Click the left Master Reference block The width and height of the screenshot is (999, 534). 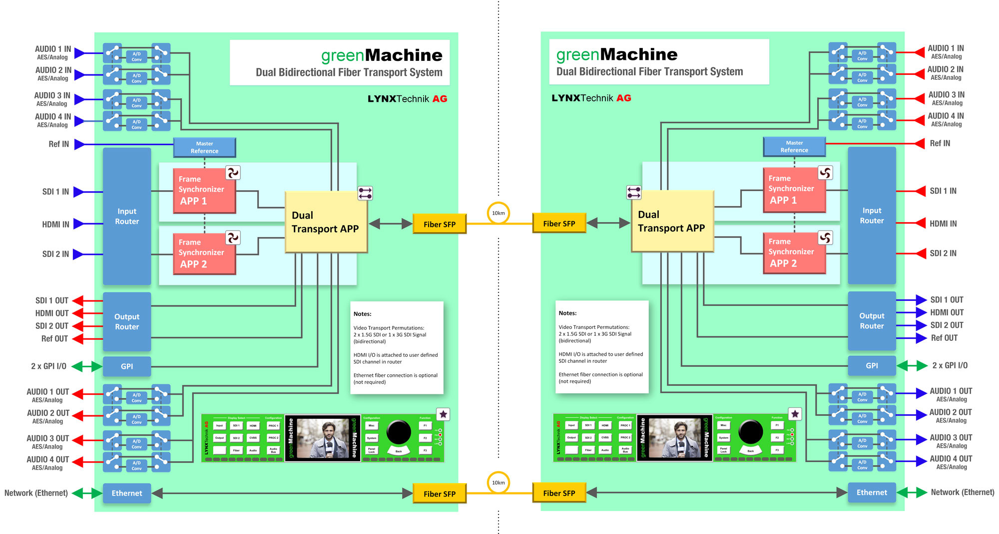[x=204, y=147]
